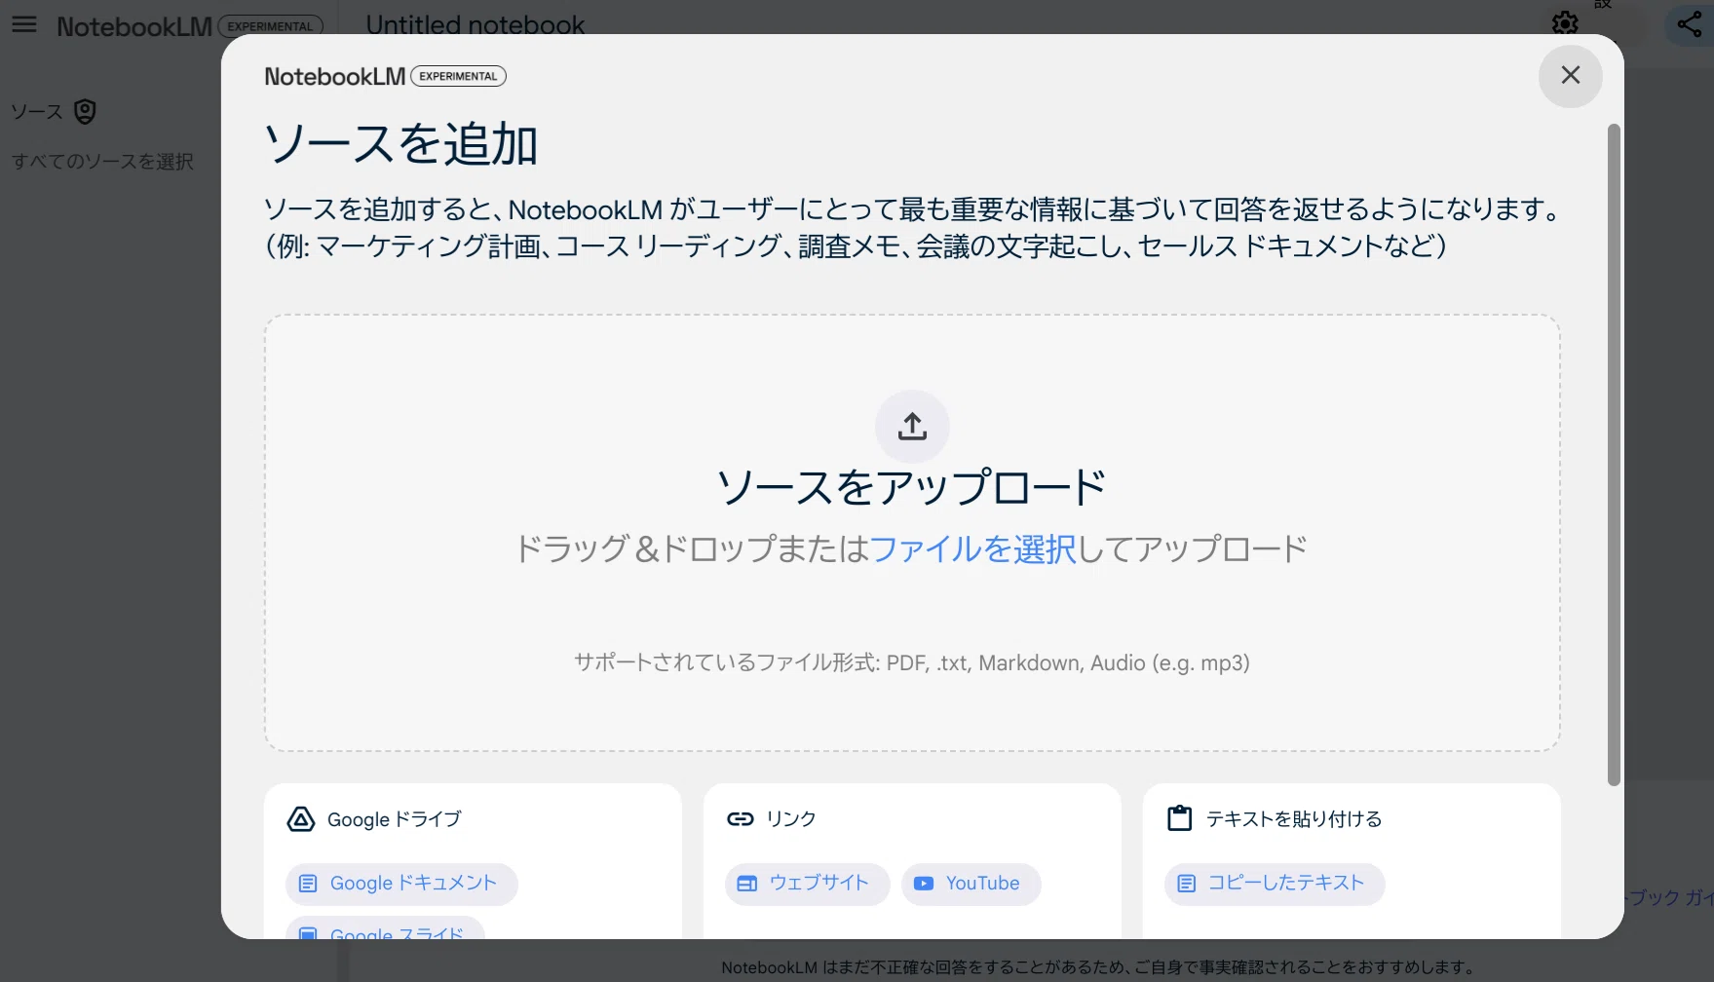Click the shield icon next to ソース
The width and height of the screenshot is (1714, 982).
point(86,112)
